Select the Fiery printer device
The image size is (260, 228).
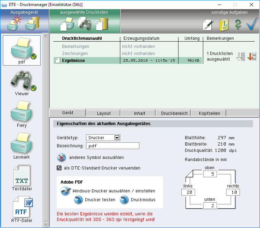22,113
